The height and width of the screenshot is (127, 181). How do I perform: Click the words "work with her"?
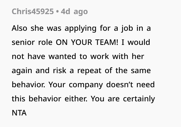[117, 56]
